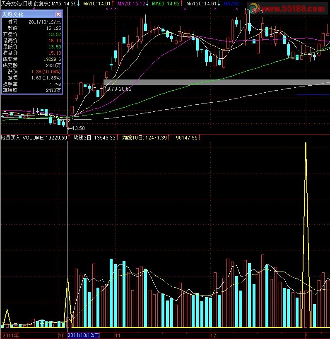Click the 13.50 low price marker
The image size is (330, 339).
click(78, 128)
